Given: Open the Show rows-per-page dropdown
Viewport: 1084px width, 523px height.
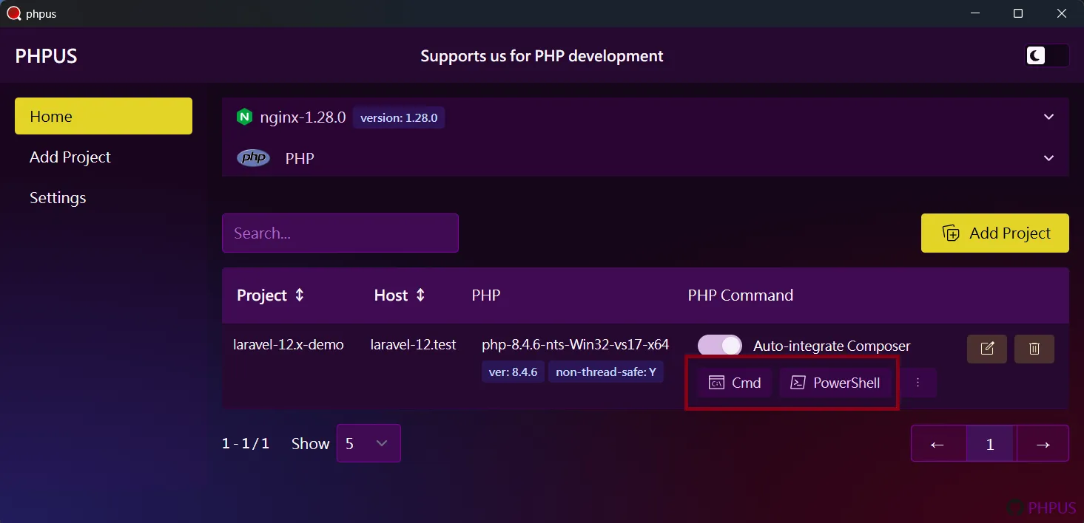Looking at the screenshot, I should pos(368,443).
